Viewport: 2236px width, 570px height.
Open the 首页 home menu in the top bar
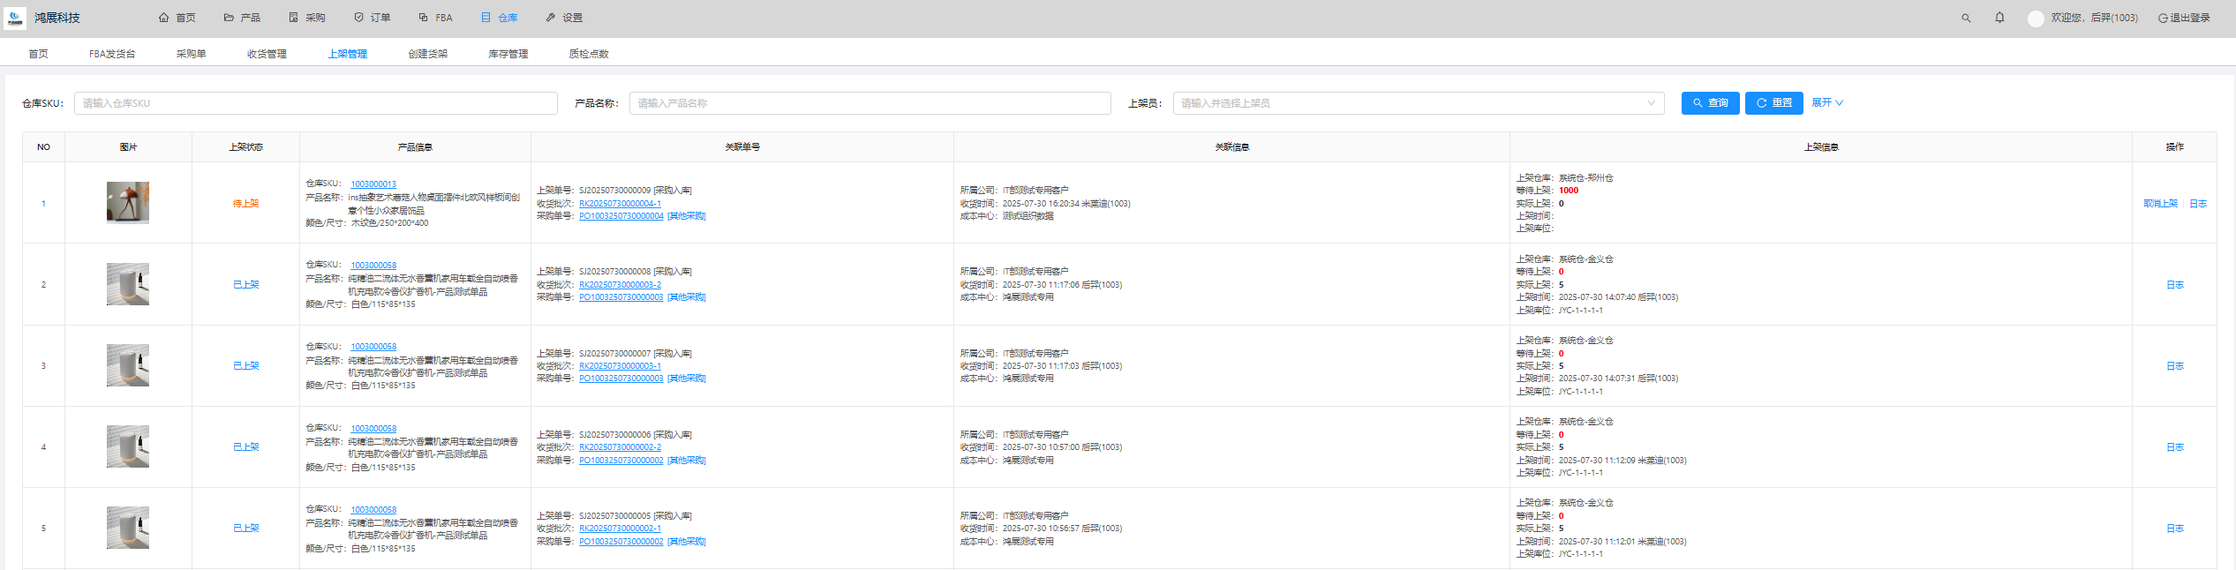177,18
